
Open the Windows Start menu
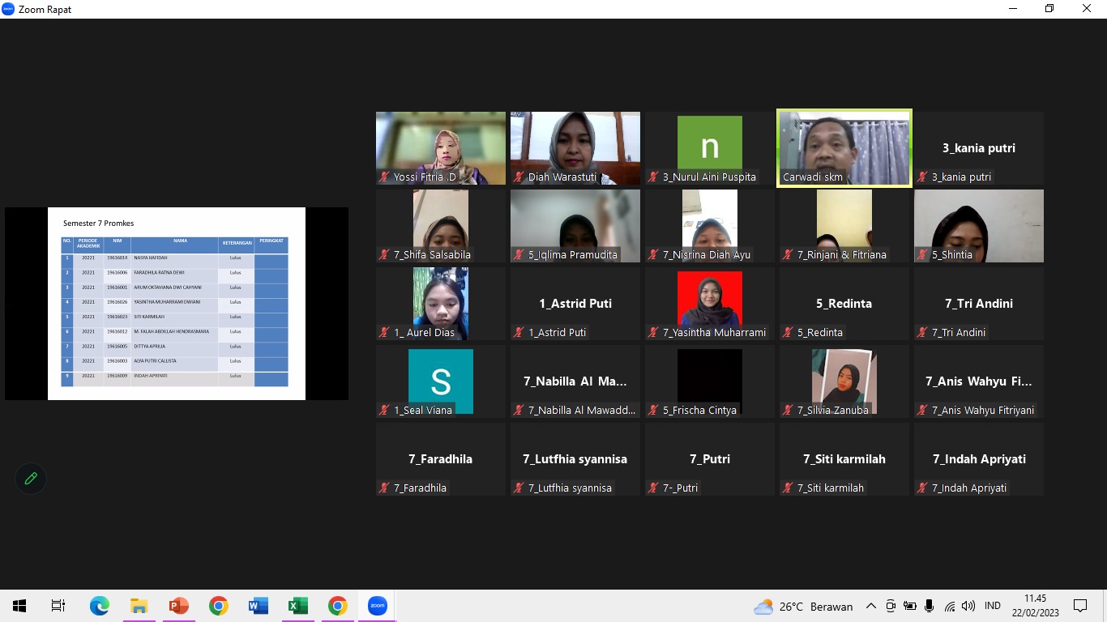[19, 606]
